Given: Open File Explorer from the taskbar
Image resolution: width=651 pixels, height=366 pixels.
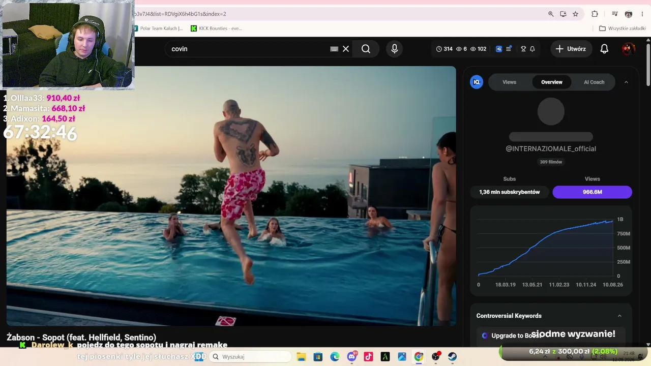Looking at the screenshot, I should (x=301, y=357).
